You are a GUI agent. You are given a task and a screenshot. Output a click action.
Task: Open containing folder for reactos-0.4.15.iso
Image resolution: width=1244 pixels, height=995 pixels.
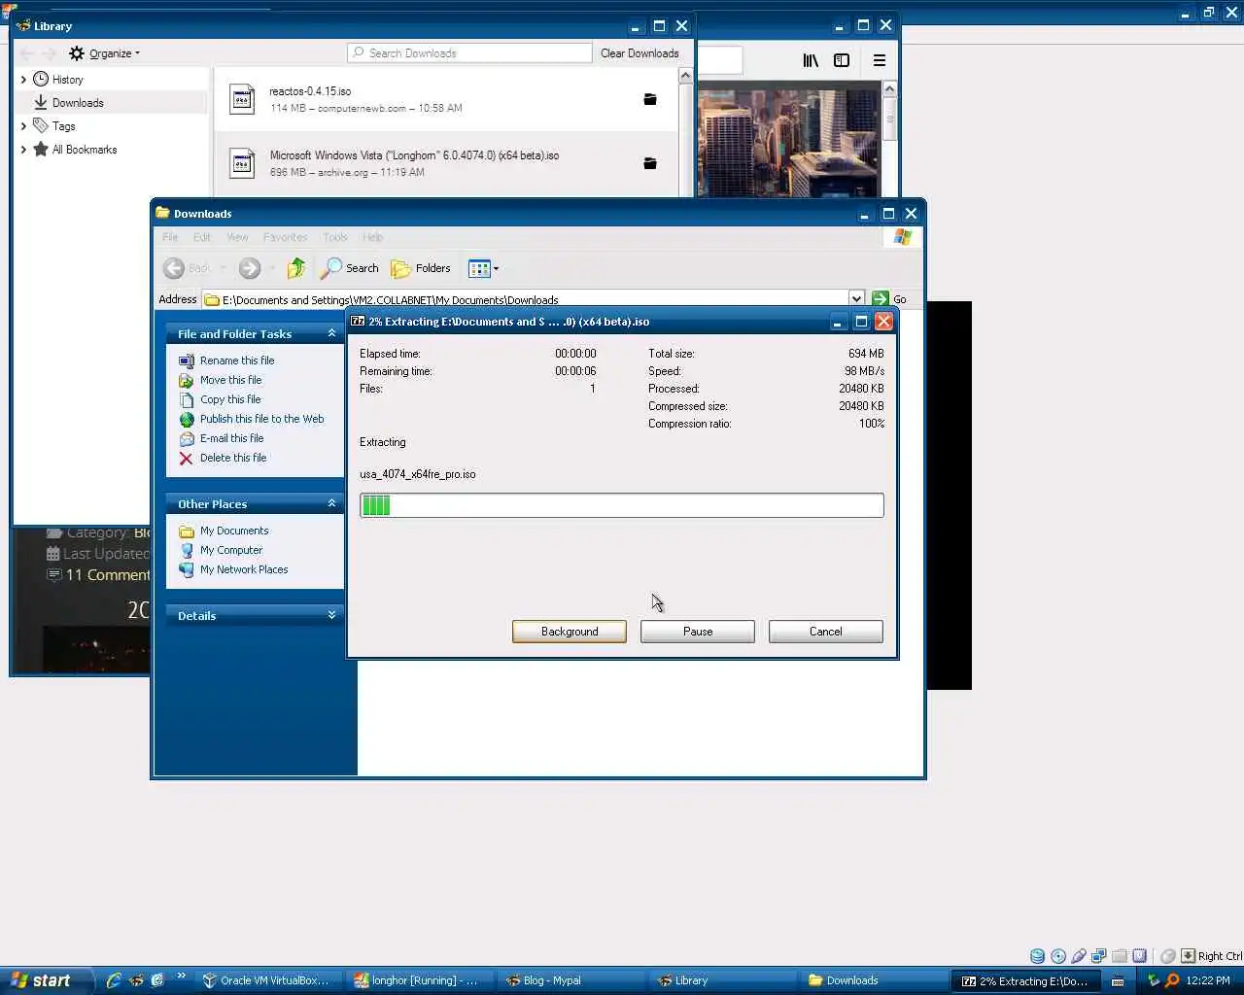point(650,99)
